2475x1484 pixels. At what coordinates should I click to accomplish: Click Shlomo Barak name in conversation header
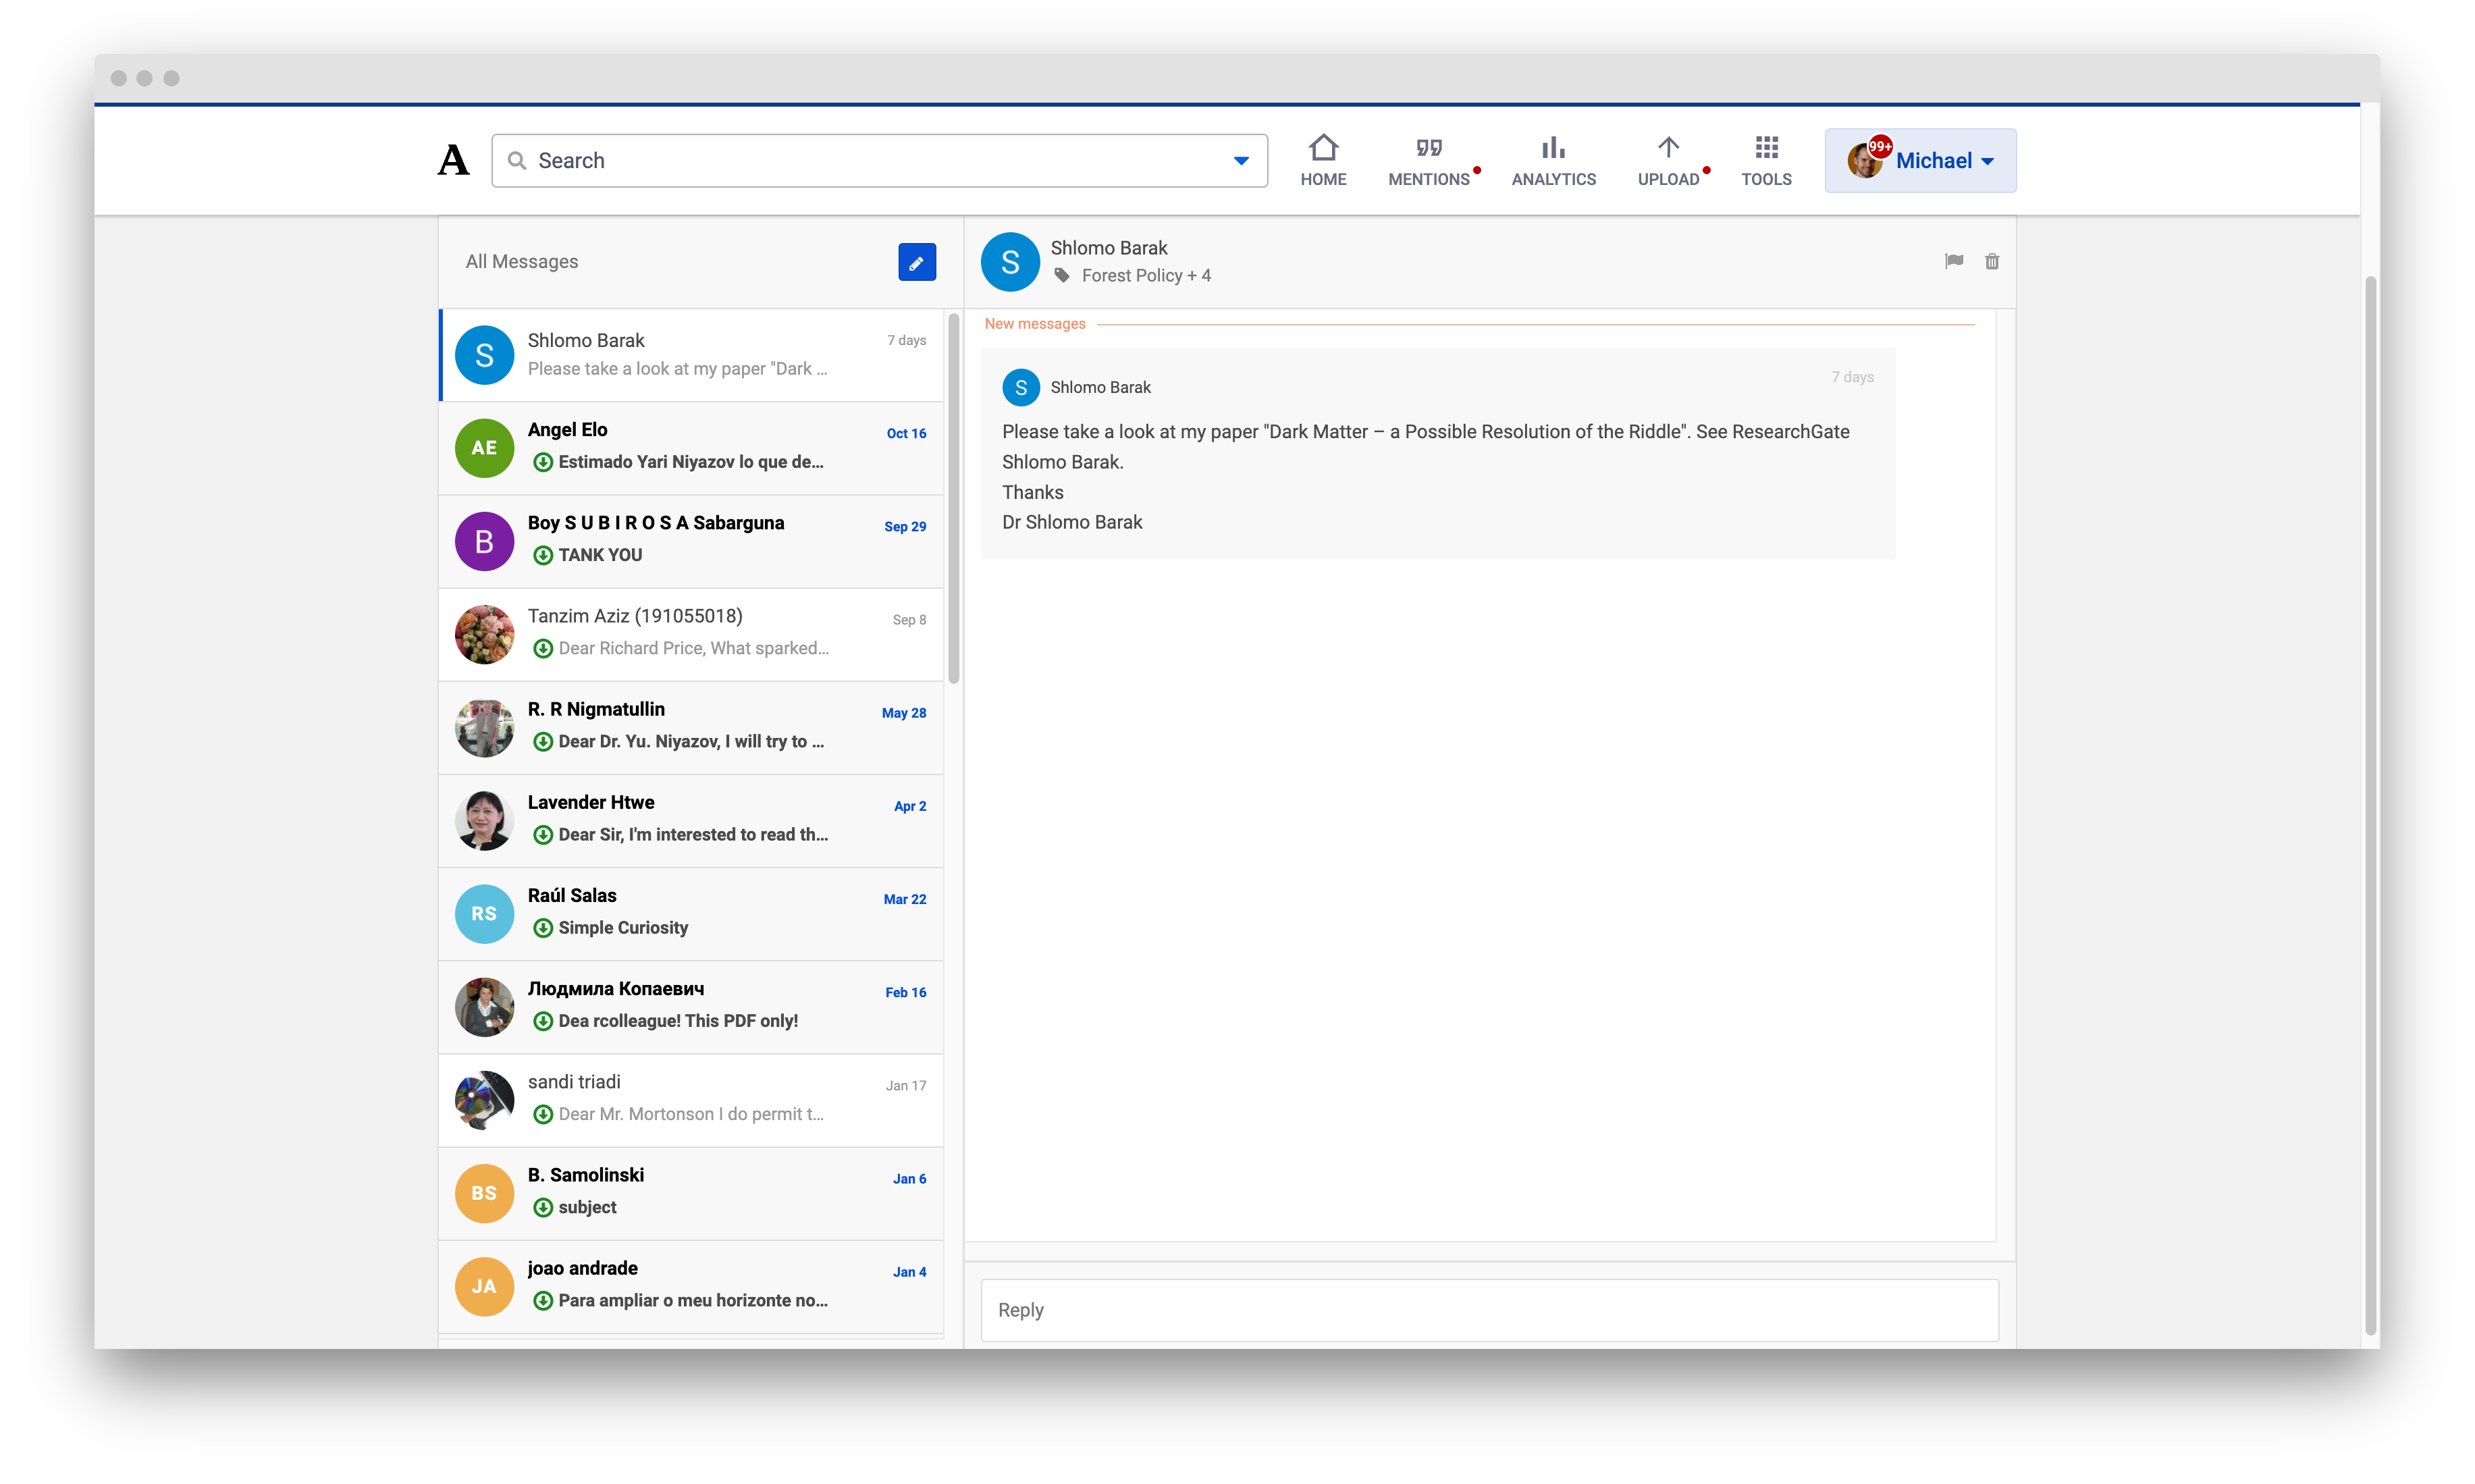click(x=1108, y=248)
